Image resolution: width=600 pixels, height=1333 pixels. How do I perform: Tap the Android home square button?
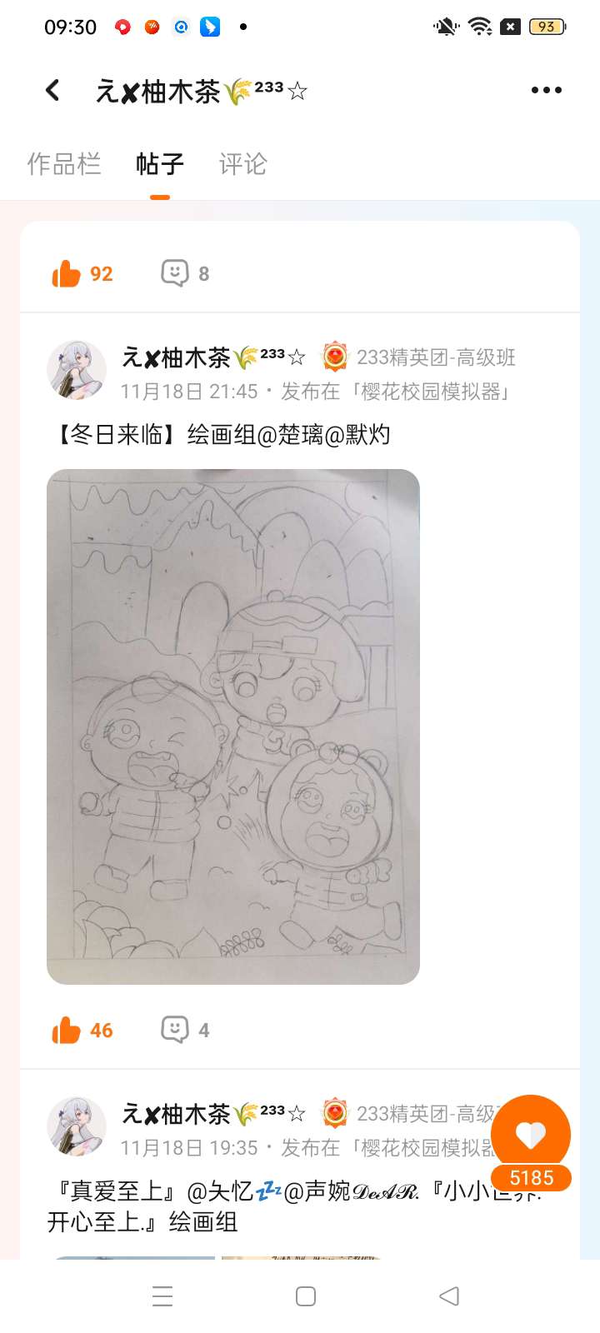click(x=306, y=1296)
